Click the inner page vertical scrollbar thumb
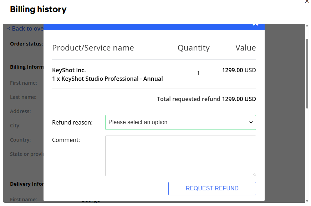The image size is (311, 206). coord(307,74)
